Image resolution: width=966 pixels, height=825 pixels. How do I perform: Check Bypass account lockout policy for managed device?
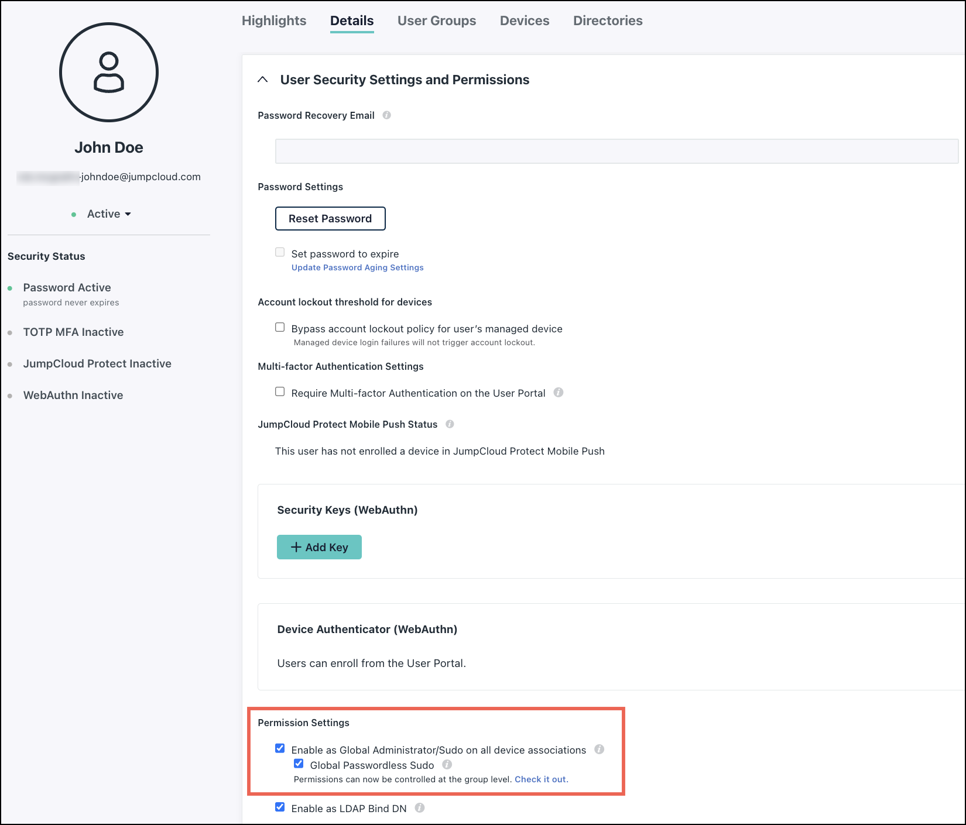click(x=280, y=326)
